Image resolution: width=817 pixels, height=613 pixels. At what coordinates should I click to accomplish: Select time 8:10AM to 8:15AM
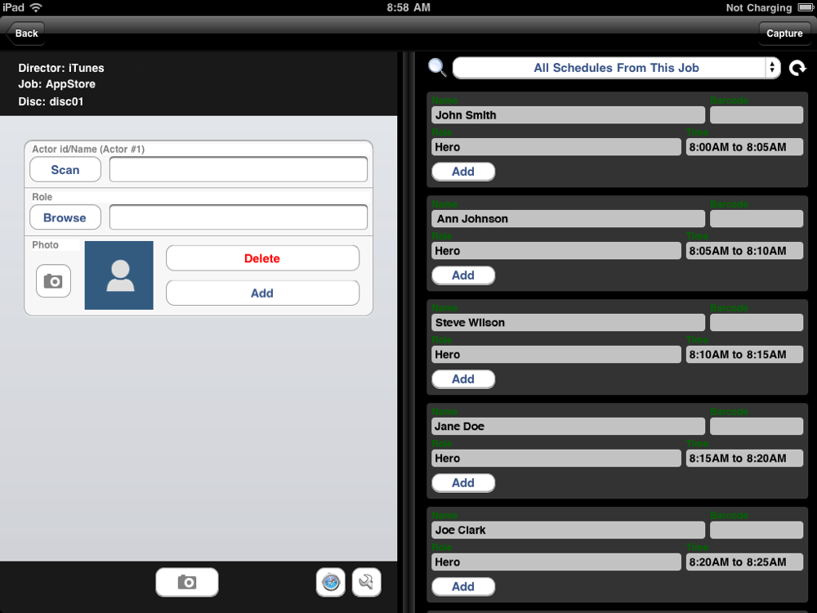tap(744, 355)
